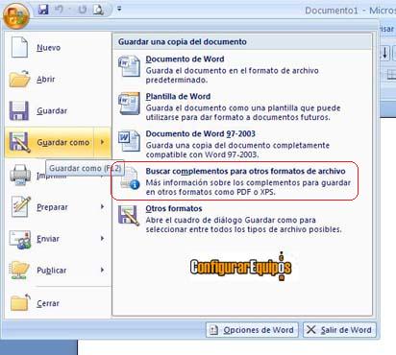This screenshot has height=355, width=396.
Task: Click the round Office button
Action: coord(16,15)
